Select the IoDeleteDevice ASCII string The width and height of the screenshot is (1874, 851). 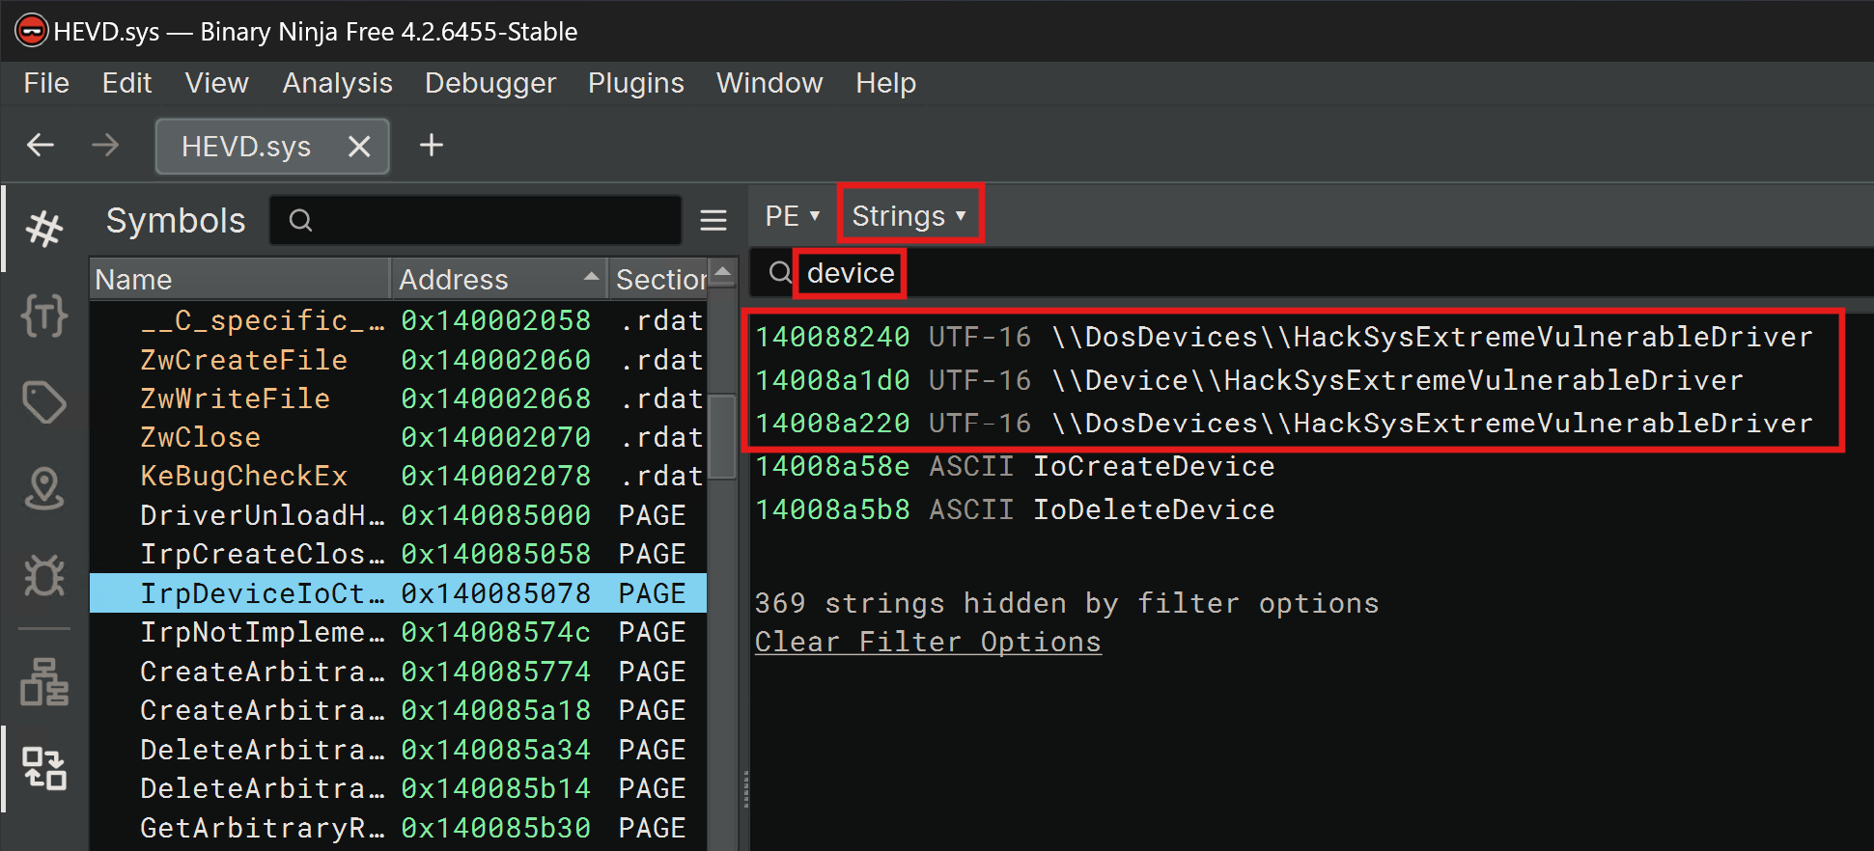1015,509
